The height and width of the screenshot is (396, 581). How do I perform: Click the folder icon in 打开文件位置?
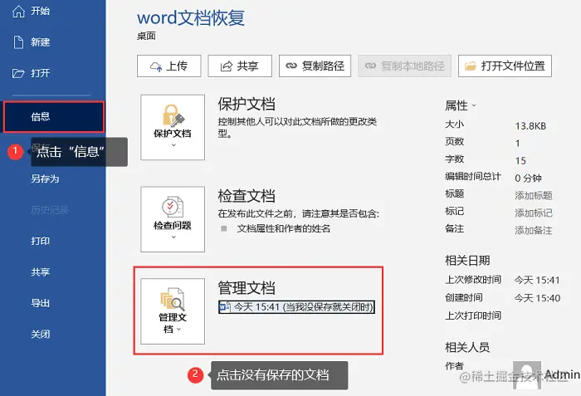pyautogui.click(x=471, y=66)
